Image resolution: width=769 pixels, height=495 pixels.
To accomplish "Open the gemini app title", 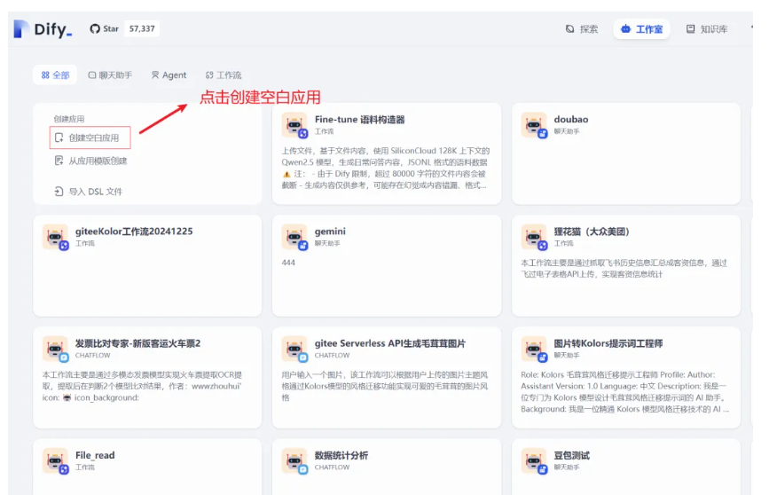I will pos(330,232).
